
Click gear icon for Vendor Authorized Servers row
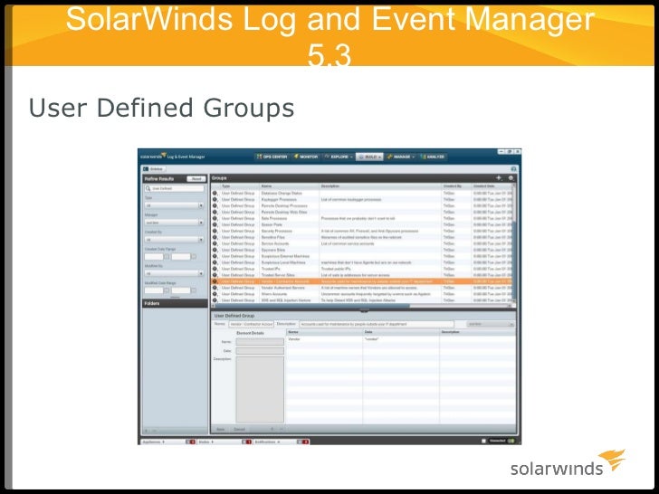pyautogui.click(x=215, y=288)
